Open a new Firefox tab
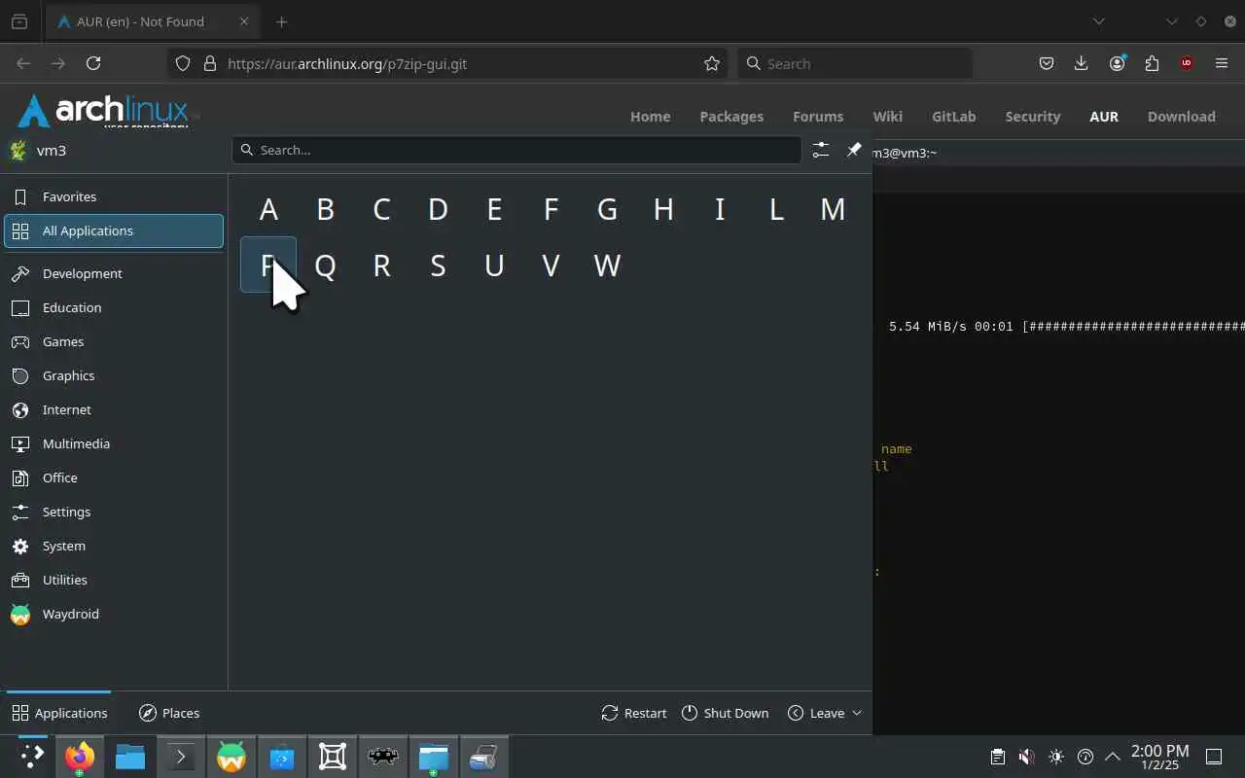 (281, 21)
